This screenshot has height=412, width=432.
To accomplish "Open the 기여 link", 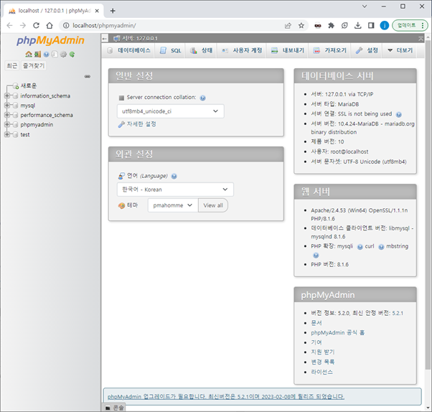I will point(316,342).
